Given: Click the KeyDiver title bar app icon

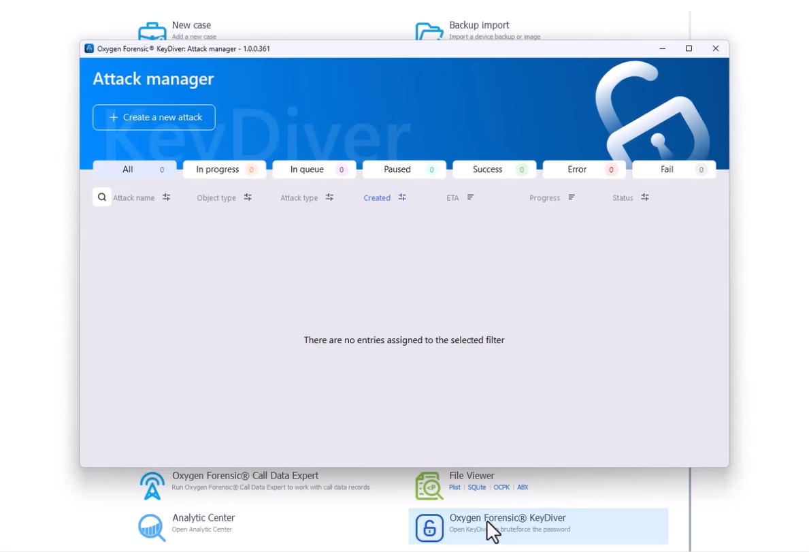Looking at the screenshot, I should [x=89, y=48].
